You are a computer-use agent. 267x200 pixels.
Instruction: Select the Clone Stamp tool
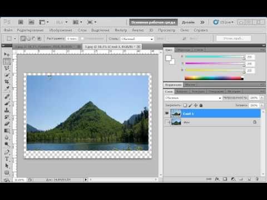[7, 110]
